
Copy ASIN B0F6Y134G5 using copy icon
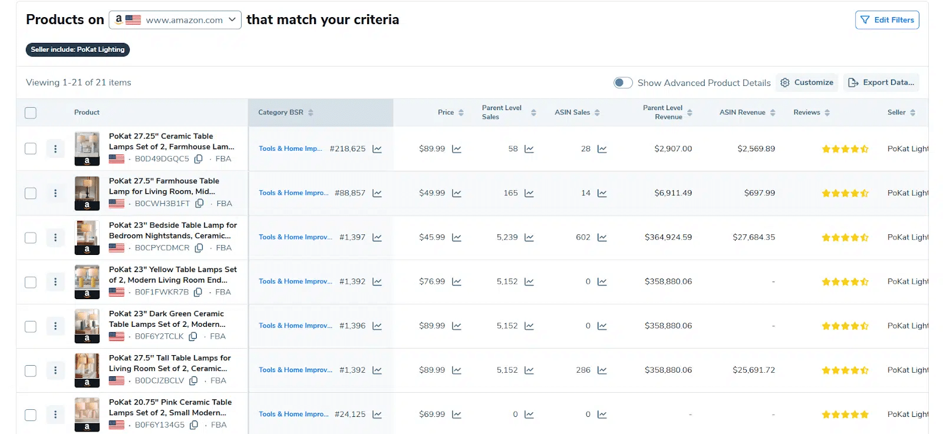(x=194, y=425)
